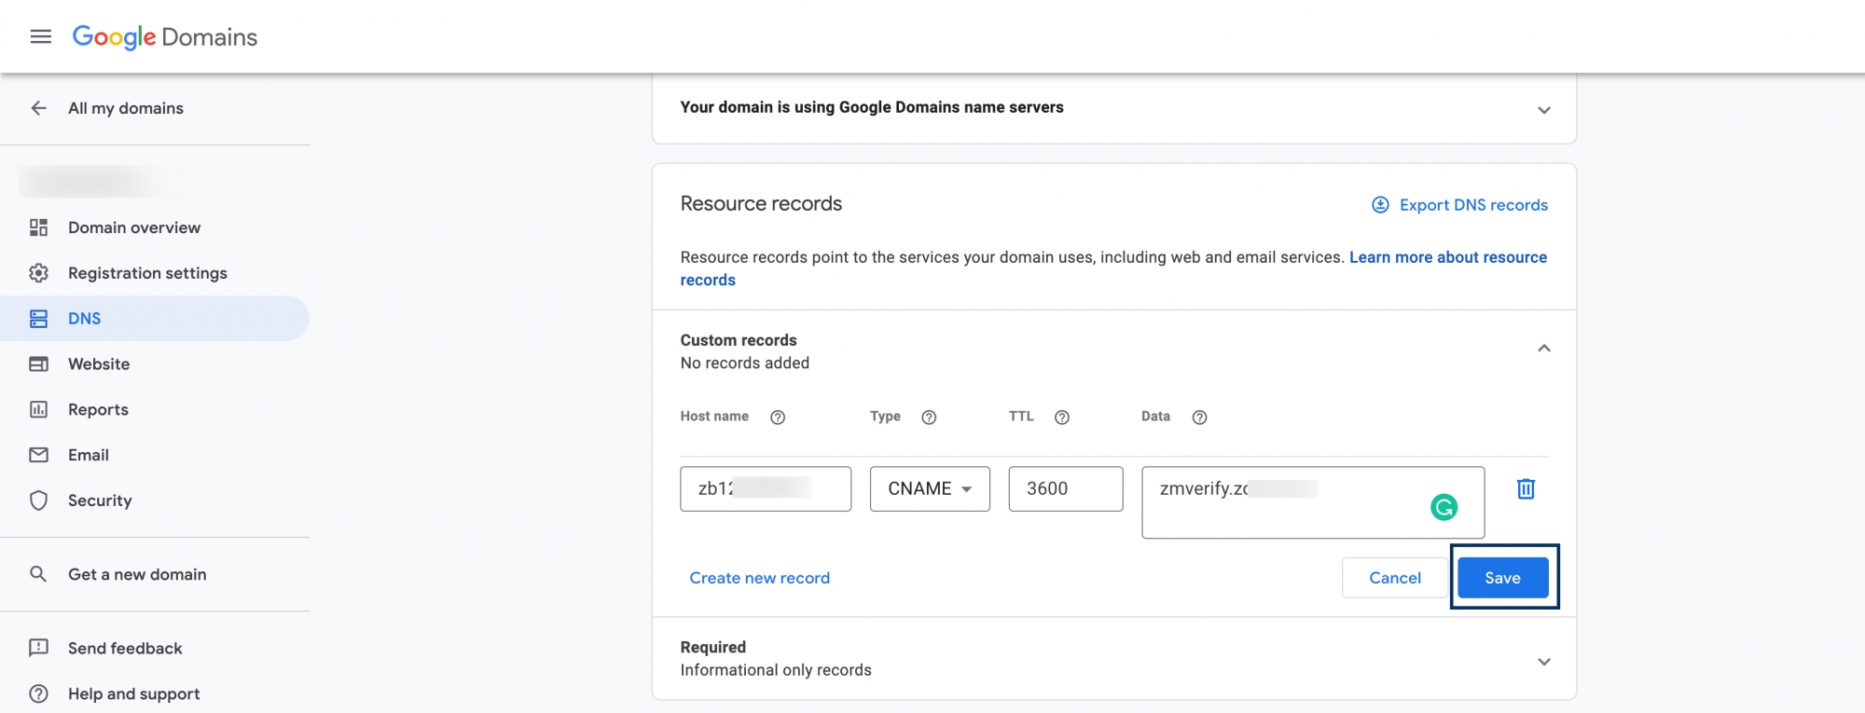Save the new DNS record
The image size is (1865, 713).
coord(1502,578)
